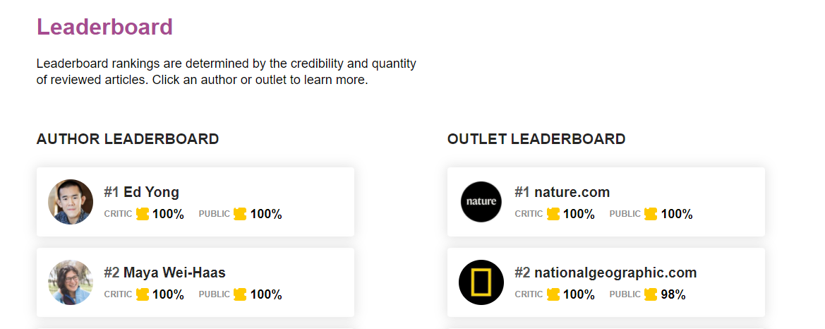Click the black nature logo
The height and width of the screenshot is (329, 825).
tap(481, 202)
